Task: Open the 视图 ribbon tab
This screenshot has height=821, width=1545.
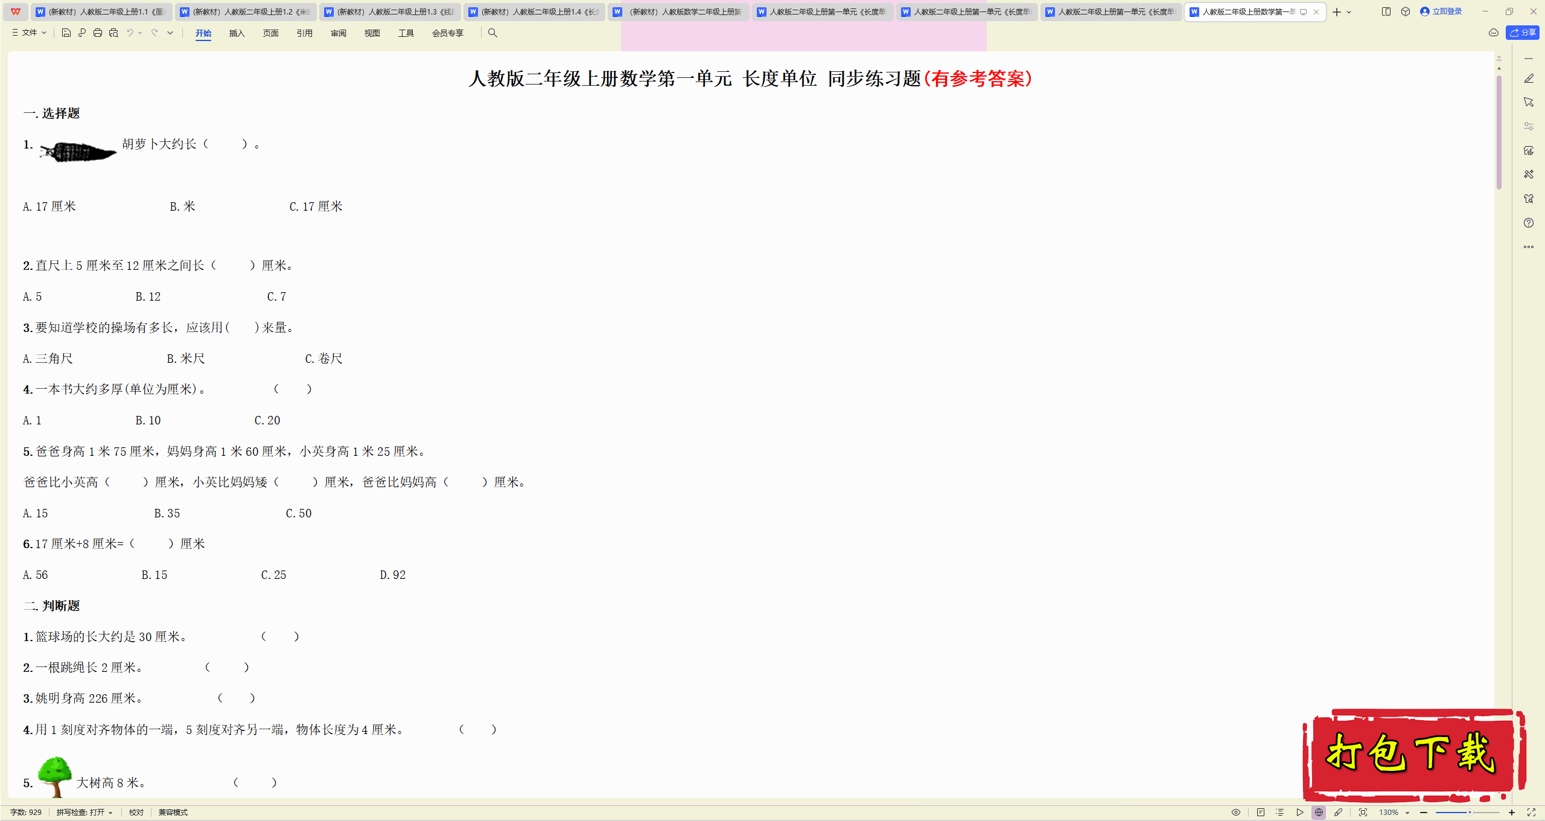Action: tap(372, 33)
